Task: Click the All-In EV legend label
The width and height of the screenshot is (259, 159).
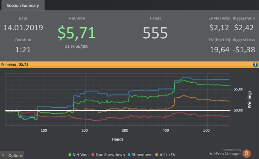Action: [x=167, y=155]
